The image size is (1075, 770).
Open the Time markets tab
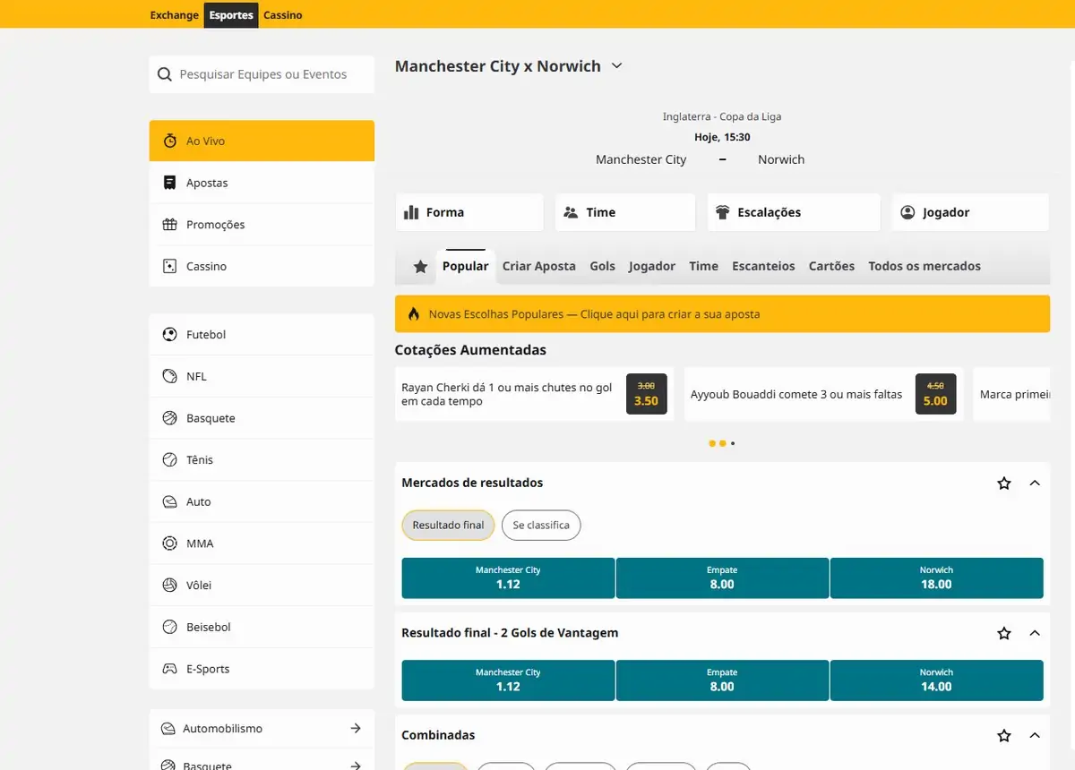click(x=703, y=266)
